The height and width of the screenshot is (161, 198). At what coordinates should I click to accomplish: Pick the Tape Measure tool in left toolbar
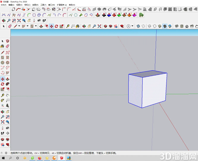[x=2, y=95]
